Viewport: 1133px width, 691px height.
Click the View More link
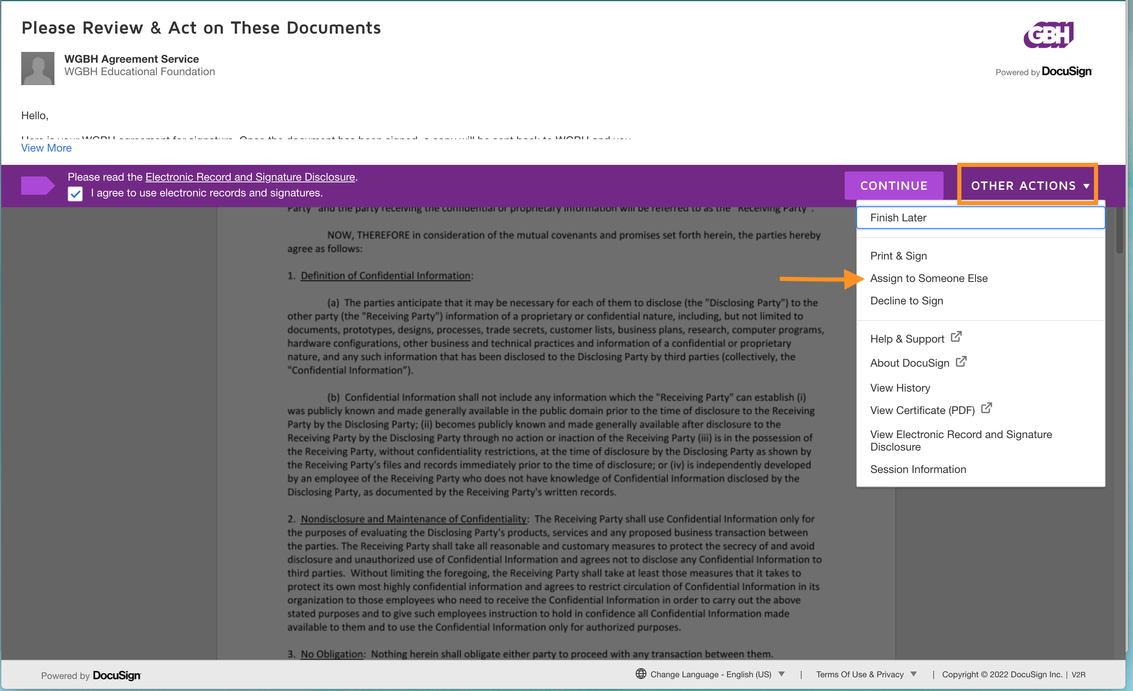(x=46, y=148)
